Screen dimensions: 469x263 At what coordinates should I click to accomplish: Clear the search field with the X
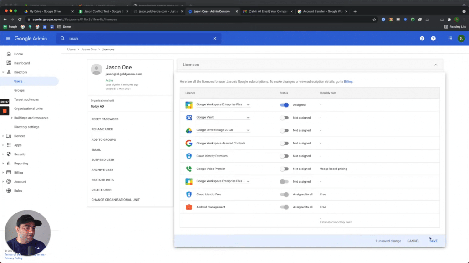pyautogui.click(x=215, y=38)
